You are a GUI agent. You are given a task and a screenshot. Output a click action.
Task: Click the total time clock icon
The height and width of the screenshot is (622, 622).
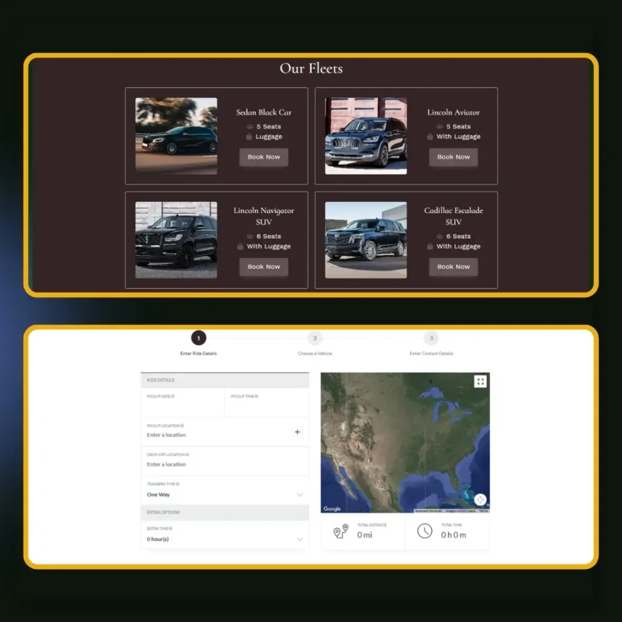coord(425,531)
